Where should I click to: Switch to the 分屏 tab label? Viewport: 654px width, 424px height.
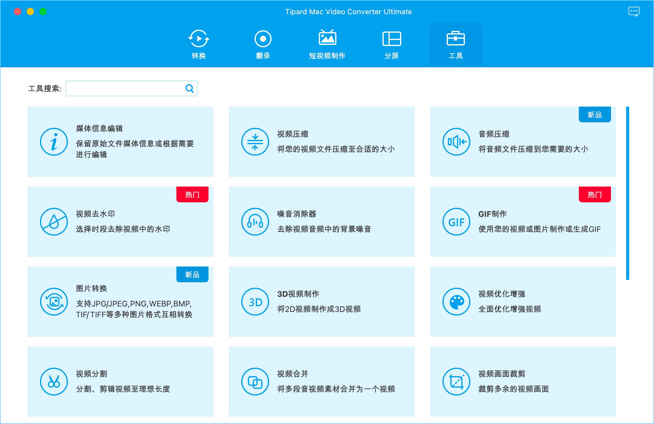392,56
